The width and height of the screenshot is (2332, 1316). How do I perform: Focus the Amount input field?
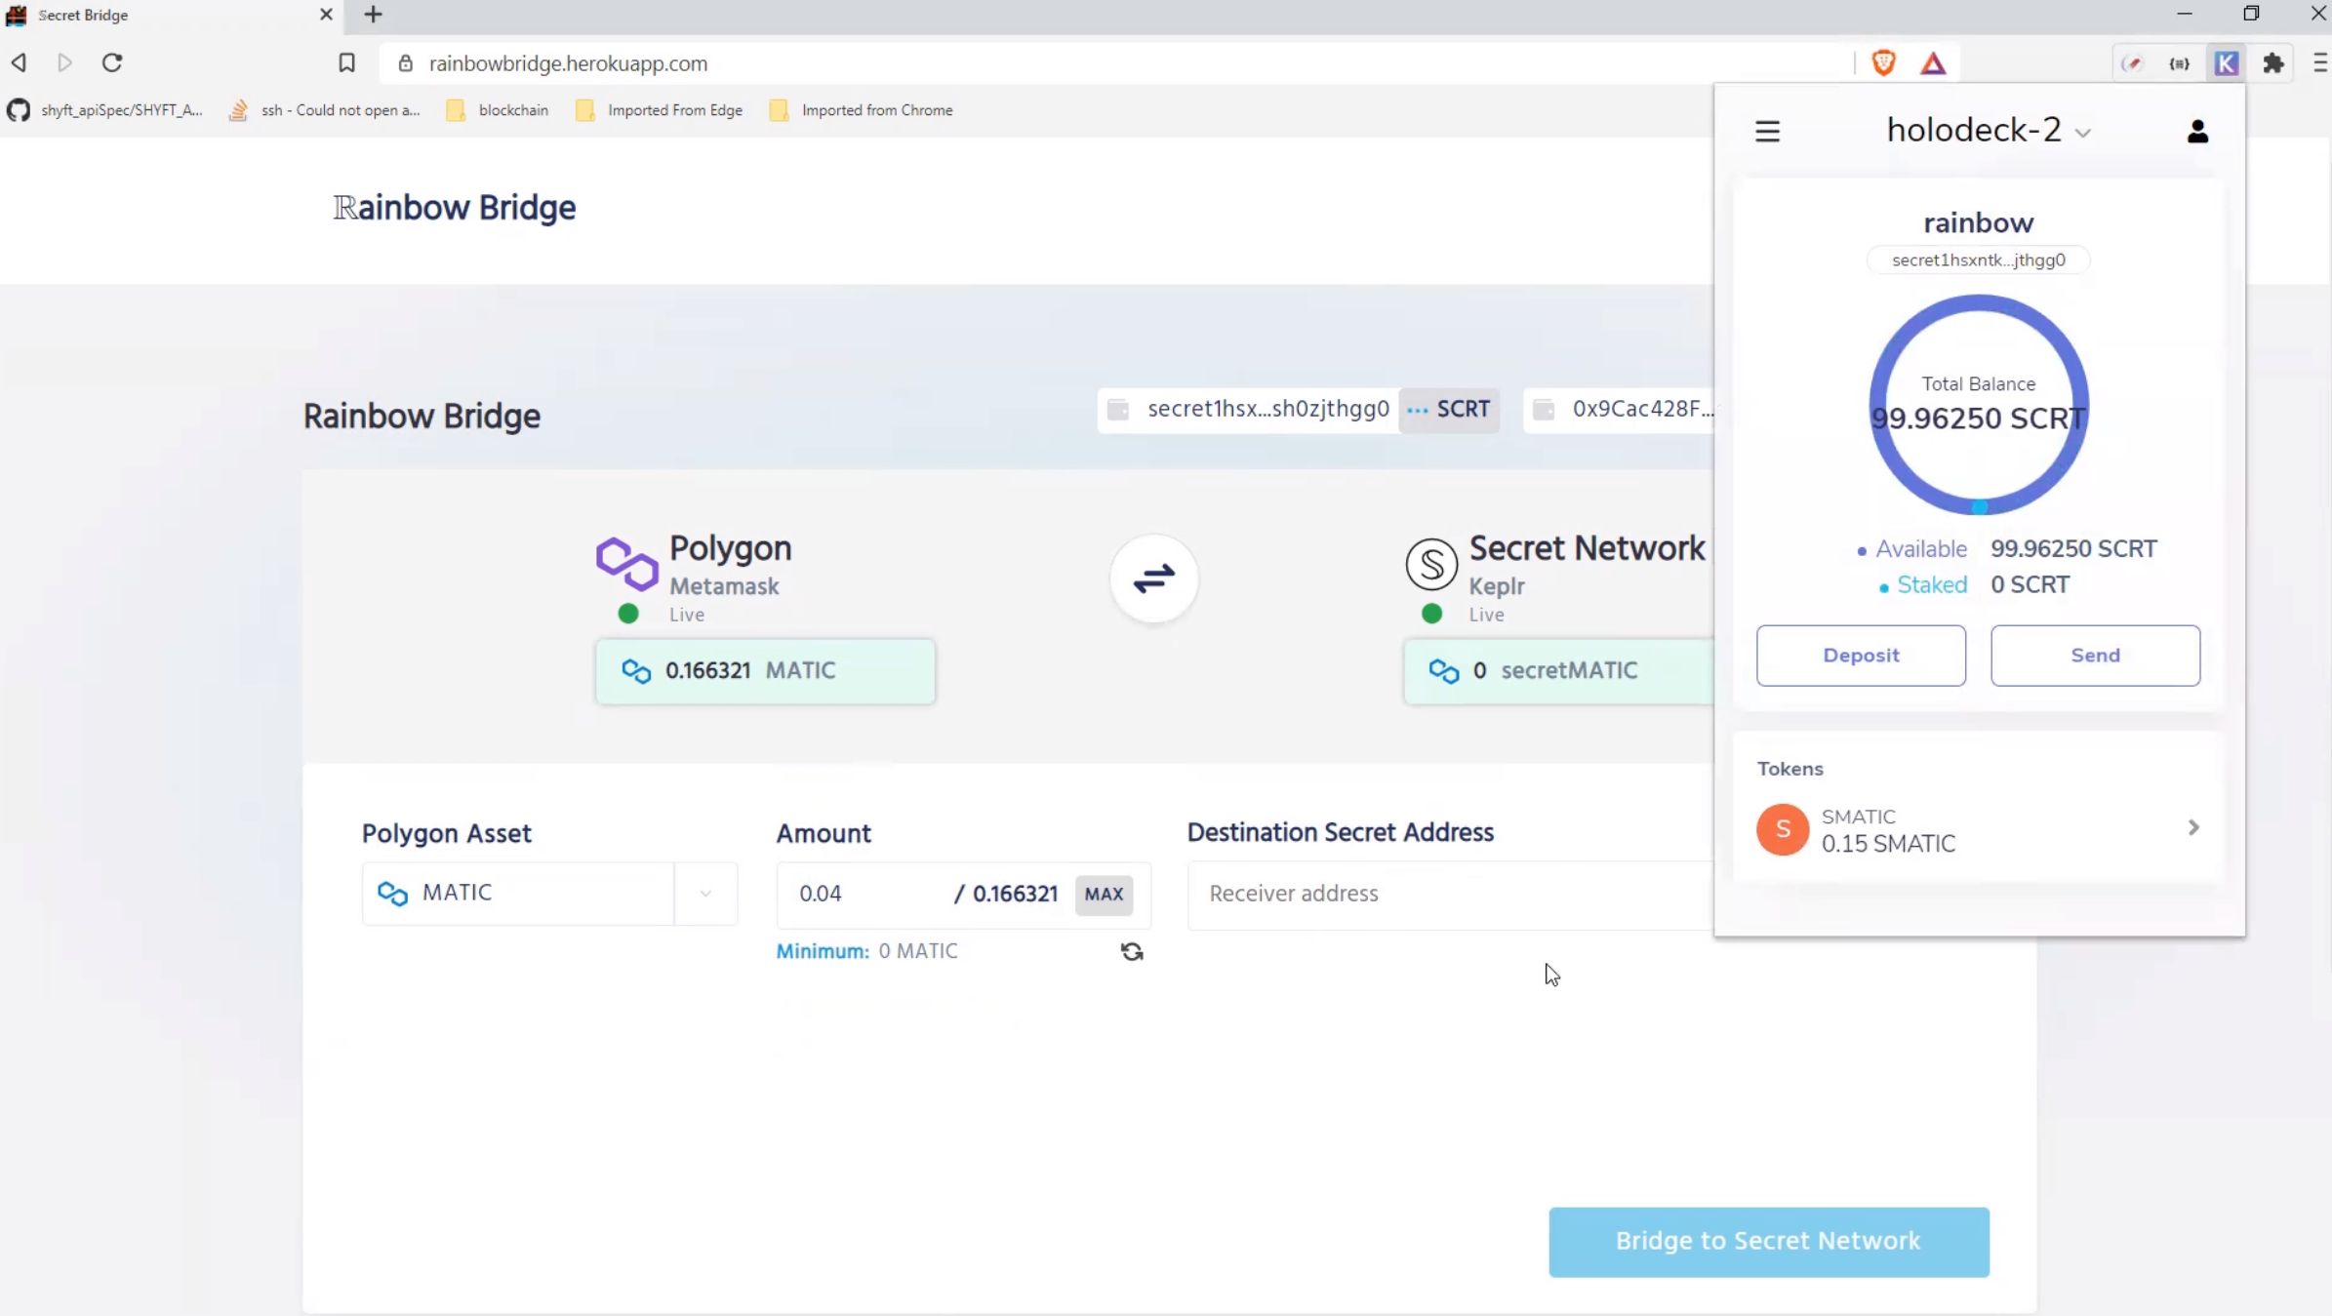click(x=868, y=894)
